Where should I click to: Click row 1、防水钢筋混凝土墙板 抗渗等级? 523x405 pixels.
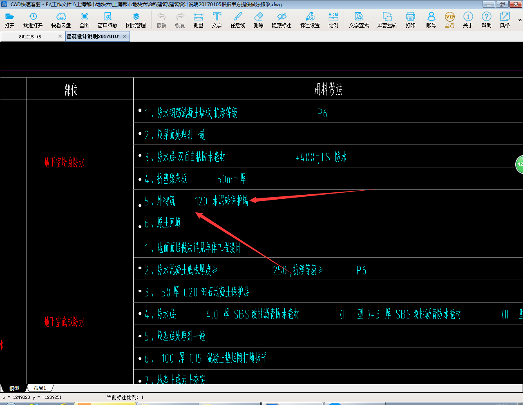[x=191, y=113]
